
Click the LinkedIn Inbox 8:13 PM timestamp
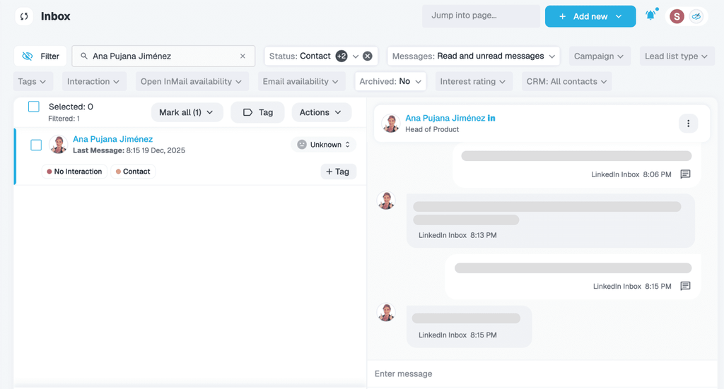coord(457,235)
